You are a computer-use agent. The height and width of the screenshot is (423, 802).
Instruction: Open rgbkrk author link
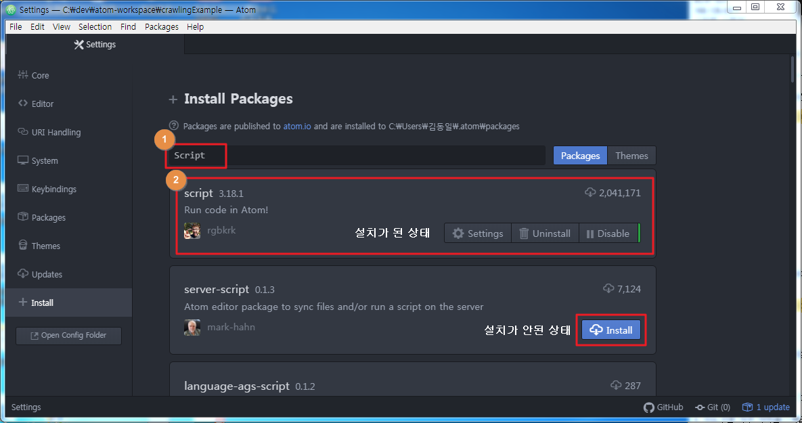[221, 230]
